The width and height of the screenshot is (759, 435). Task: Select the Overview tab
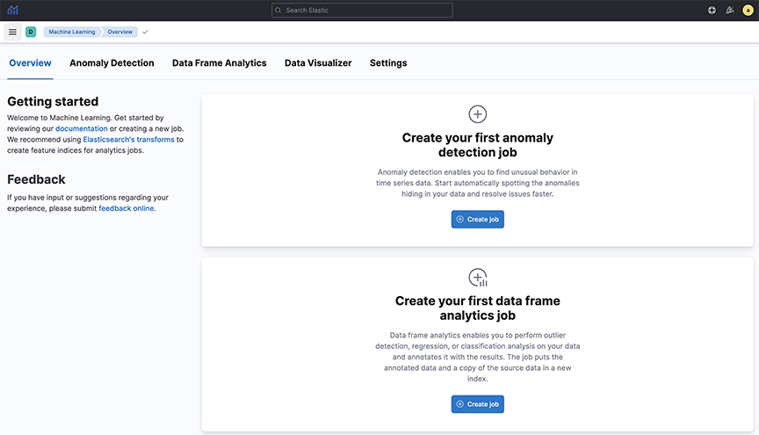point(30,63)
